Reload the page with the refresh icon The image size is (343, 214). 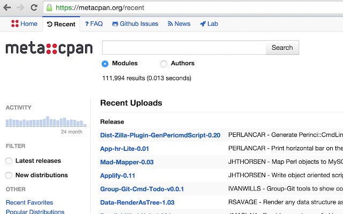coord(34,7)
